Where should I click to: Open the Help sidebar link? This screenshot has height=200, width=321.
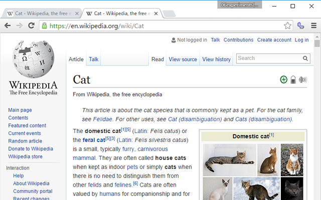pyautogui.click(x=19, y=175)
